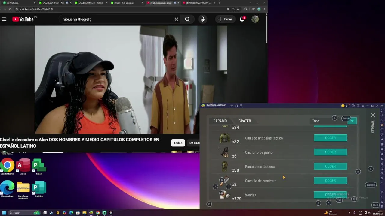
Task: Click the taskbar Buscar search box
Action: tap(25, 213)
